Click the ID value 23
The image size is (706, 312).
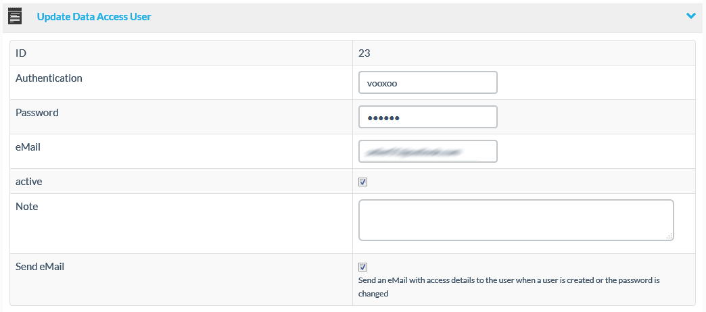click(x=364, y=53)
